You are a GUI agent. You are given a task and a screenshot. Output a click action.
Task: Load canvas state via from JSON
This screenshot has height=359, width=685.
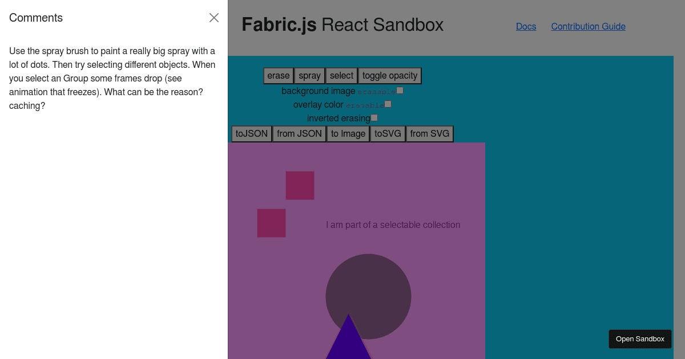299,133
